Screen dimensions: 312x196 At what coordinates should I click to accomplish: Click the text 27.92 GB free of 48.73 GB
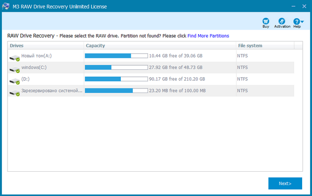click(x=176, y=67)
